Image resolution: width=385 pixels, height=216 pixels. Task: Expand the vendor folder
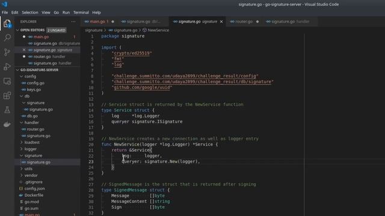pos(31,175)
